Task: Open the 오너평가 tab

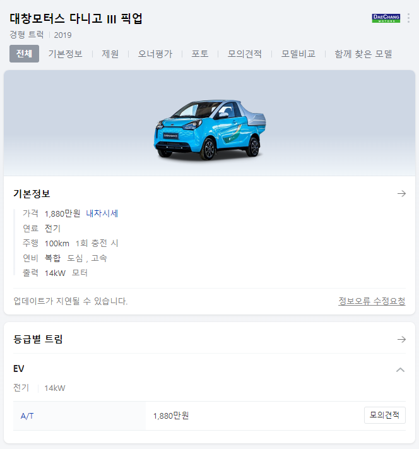Action: (155, 54)
